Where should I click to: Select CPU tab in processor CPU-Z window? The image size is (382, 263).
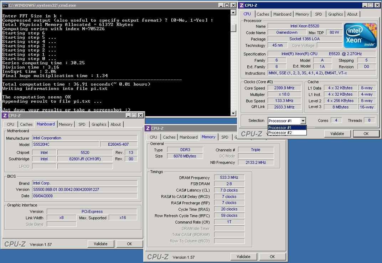(x=247, y=14)
